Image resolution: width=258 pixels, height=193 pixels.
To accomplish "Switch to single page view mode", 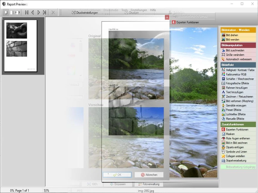I will 6,12.
